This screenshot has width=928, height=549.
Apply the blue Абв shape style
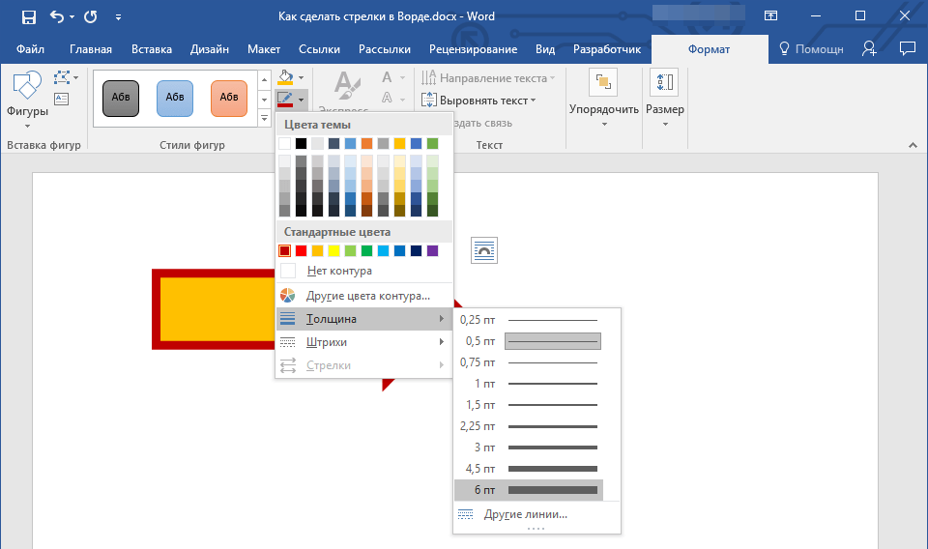[175, 99]
